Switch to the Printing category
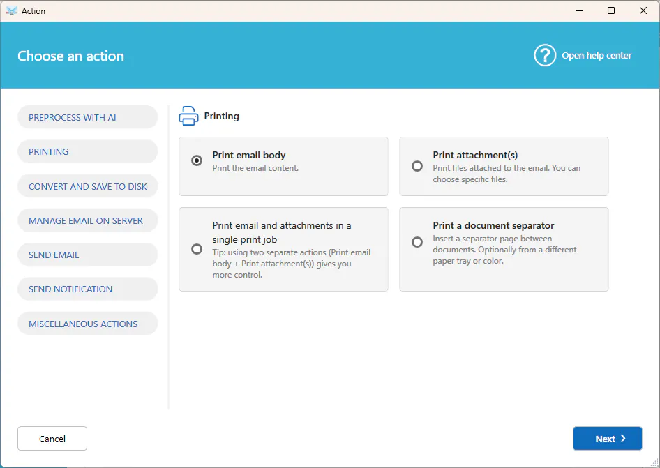Screen dimensions: 660x468 (87, 151)
